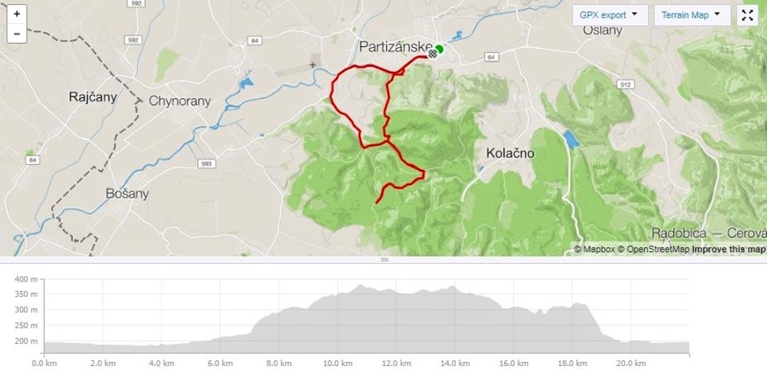Click elevation profile peak near 11 km
Image resolution: width=767 pixels, height=390 pixels.
pyautogui.click(x=361, y=286)
